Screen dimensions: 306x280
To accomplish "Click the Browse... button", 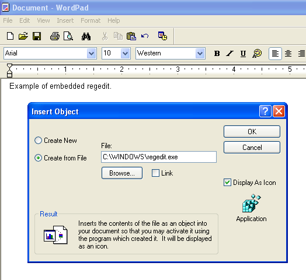I will (122, 173).
